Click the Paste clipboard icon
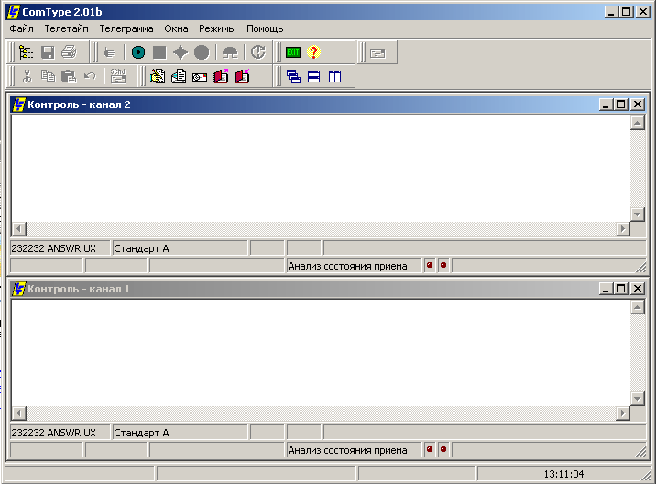656x484 pixels. [69, 76]
